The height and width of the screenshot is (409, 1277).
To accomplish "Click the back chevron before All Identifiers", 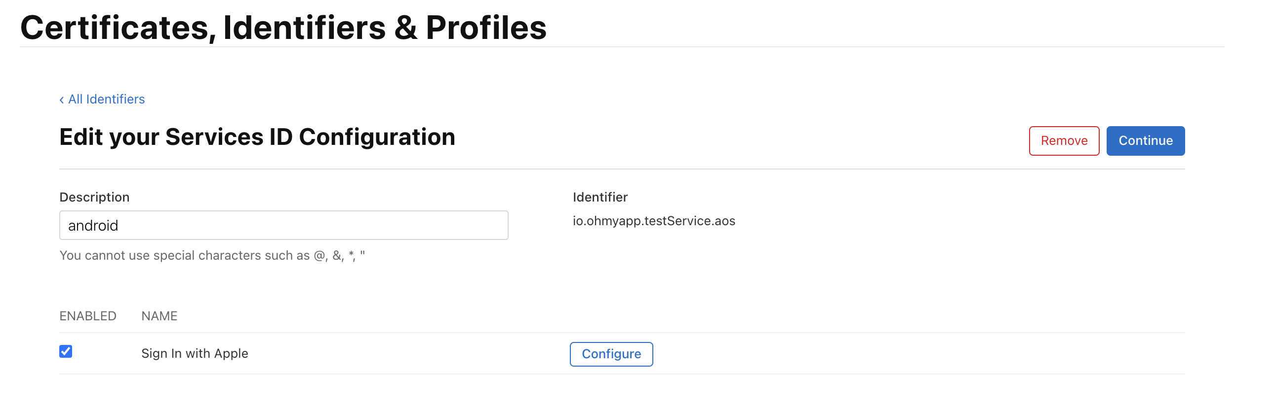I will click(x=62, y=100).
